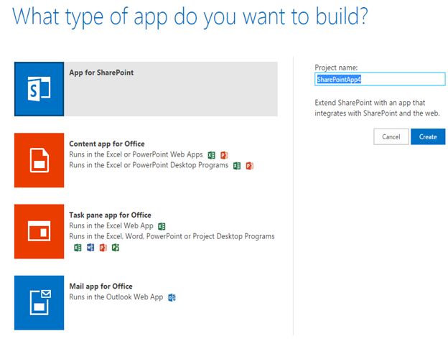Pick the Task pane app for Office tile icon

tap(39, 231)
